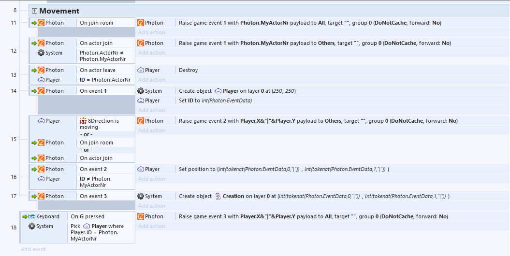The image size is (510, 256).
Task: Click Photon icon beside On join room in event 15
Action: [x=41, y=142]
